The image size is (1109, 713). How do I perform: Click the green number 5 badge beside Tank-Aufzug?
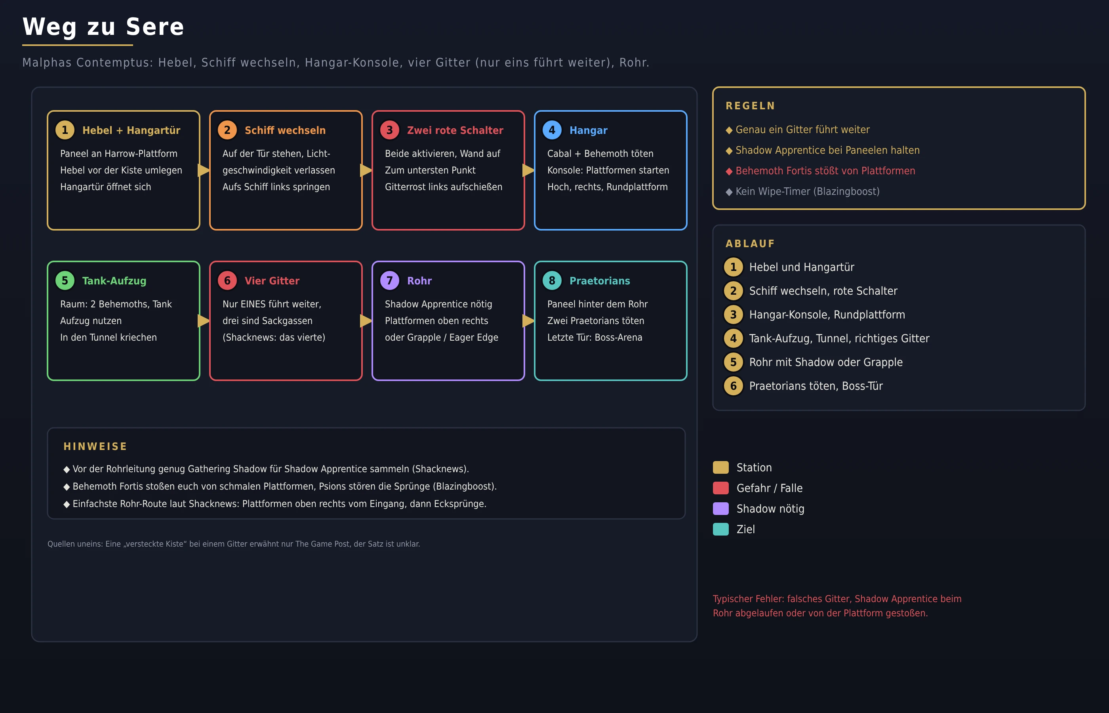coord(65,280)
